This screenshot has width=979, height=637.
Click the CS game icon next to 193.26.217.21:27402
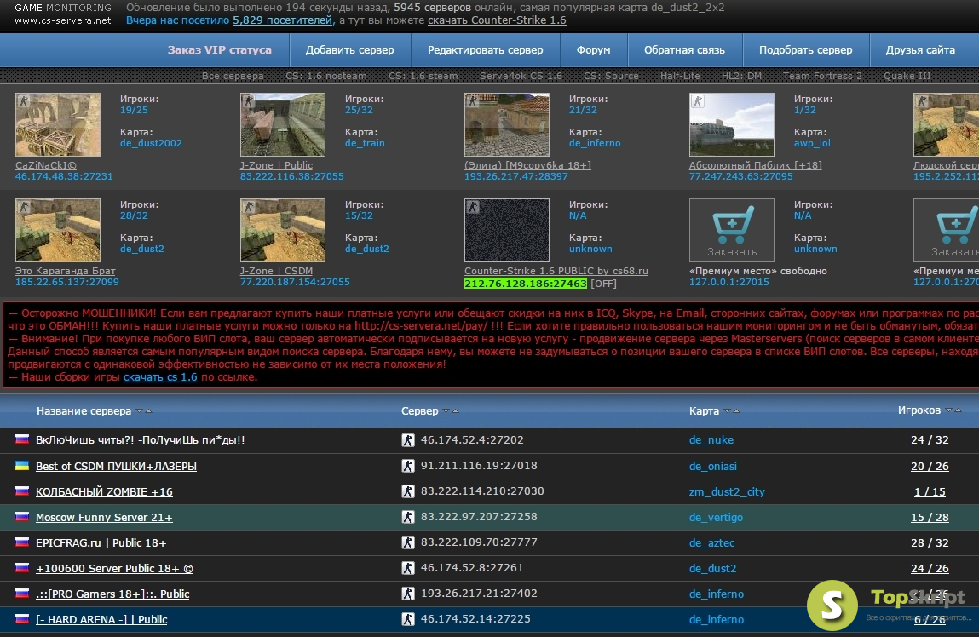408,594
